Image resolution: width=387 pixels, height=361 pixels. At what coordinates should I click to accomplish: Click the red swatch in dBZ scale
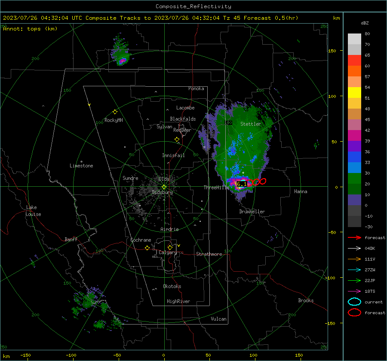coord(354,61)
